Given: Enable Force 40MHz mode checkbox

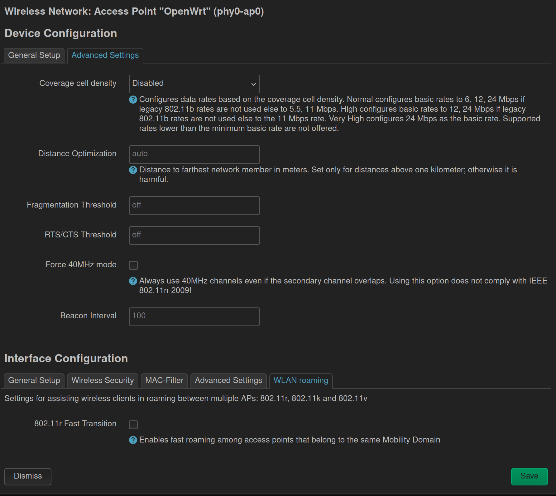Looking at the screenshot, I should click(x=133, y=265).
